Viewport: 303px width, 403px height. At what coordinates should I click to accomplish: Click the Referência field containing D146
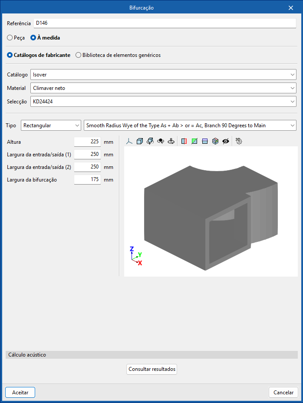click(165, 23)
